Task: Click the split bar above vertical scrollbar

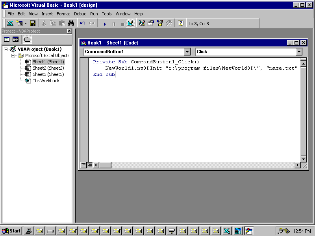Action: [303, 59]
